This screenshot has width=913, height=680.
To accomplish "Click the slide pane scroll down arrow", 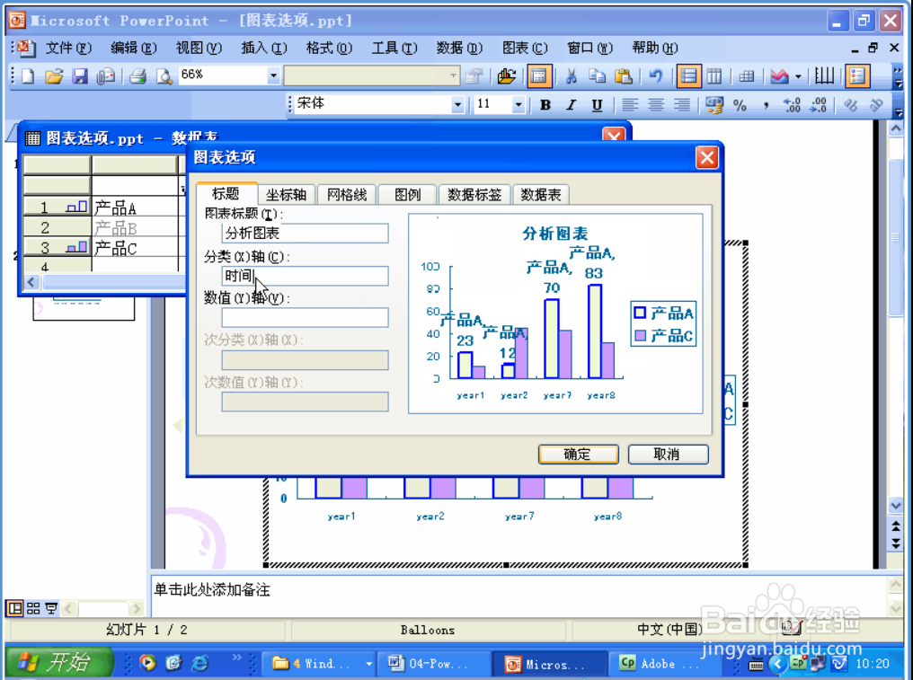I will (896, 506).
